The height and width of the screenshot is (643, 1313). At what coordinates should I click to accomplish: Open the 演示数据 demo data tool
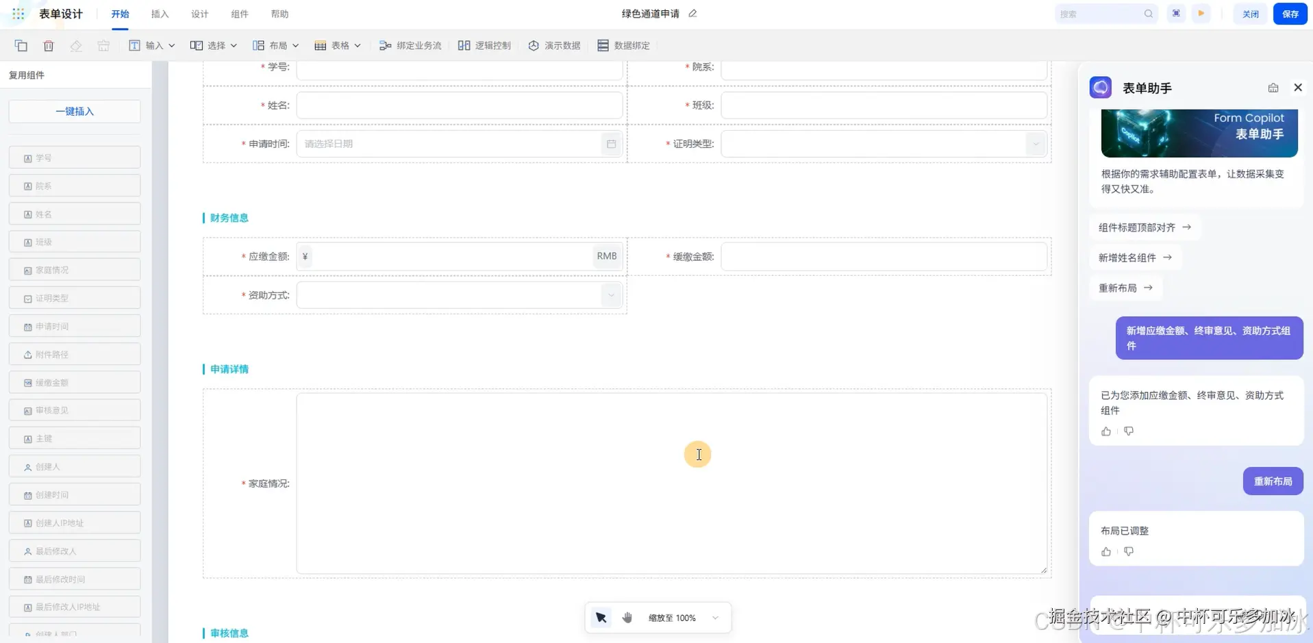(554, 46)
